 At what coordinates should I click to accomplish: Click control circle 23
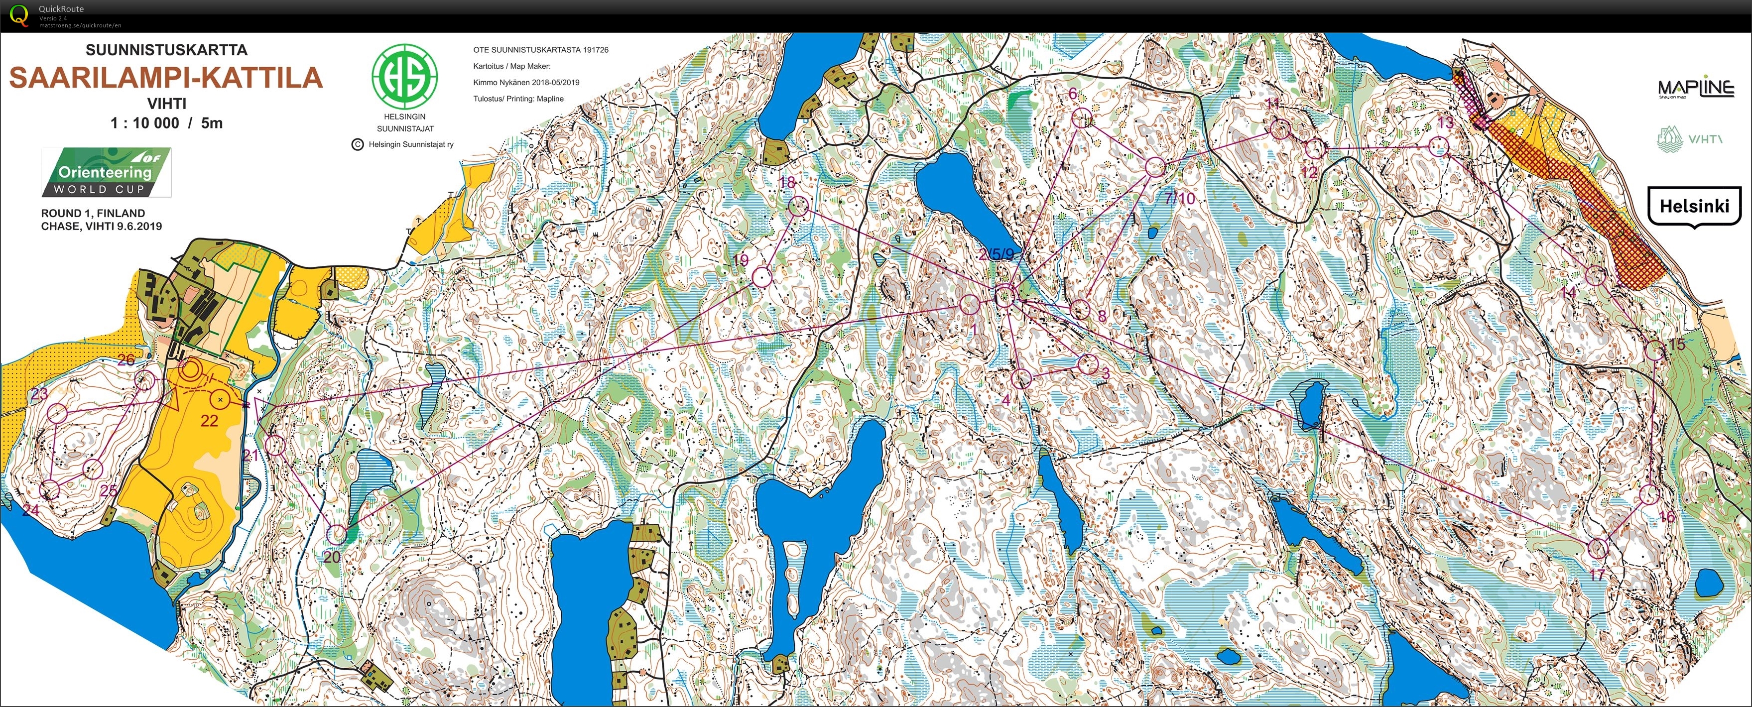[57, 413]
